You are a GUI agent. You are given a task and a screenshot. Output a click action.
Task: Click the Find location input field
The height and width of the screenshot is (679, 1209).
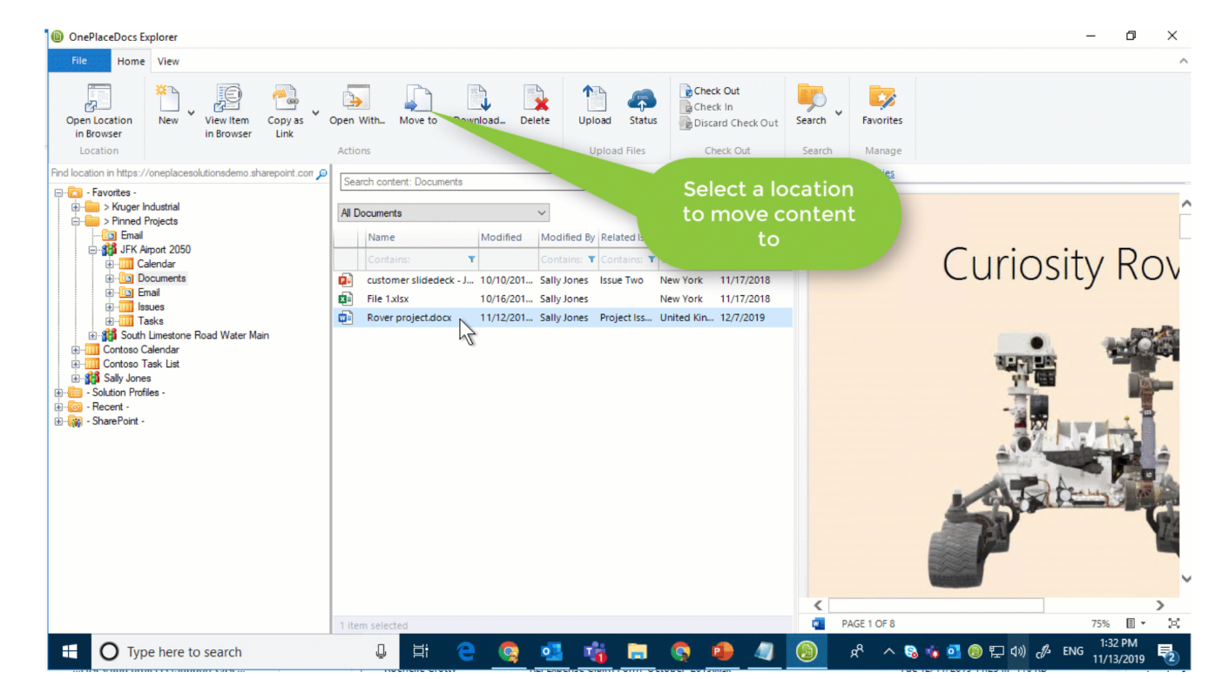tap(182, 173)
